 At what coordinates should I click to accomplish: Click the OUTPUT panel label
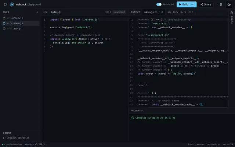pyautogui.click(x=135, y=12)
